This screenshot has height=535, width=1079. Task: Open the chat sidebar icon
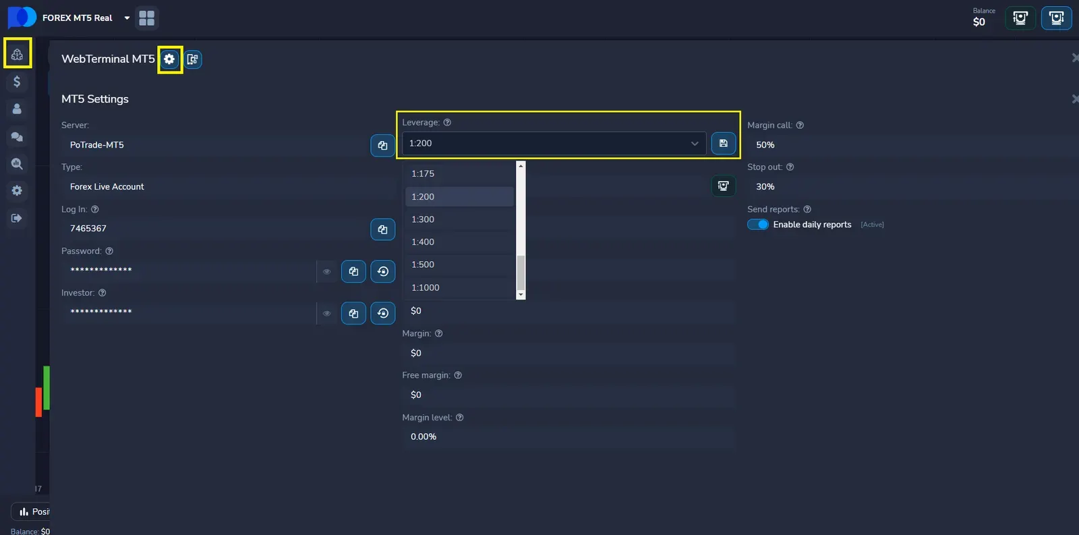tap(17, 137)
